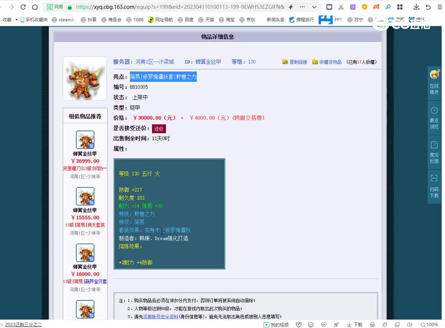Image resolution: width=445 pixels, height=328 pixels.
Task: Click the blue magnifier search icon
Action: click(388, 7)
